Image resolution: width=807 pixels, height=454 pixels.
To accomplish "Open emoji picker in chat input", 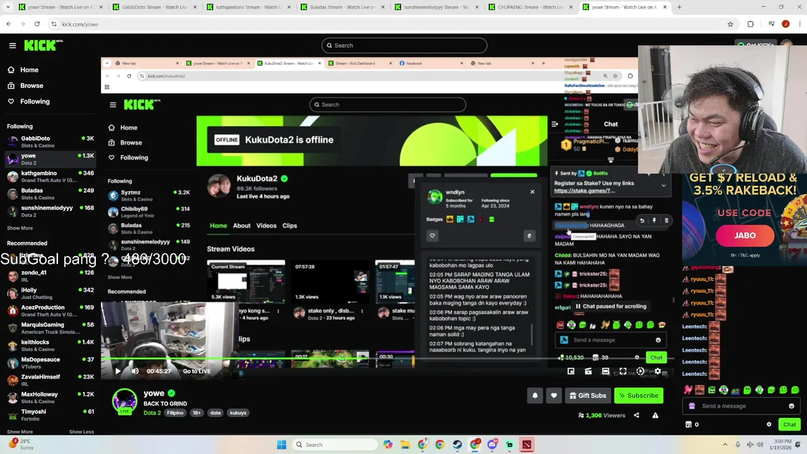I will 791,406.
